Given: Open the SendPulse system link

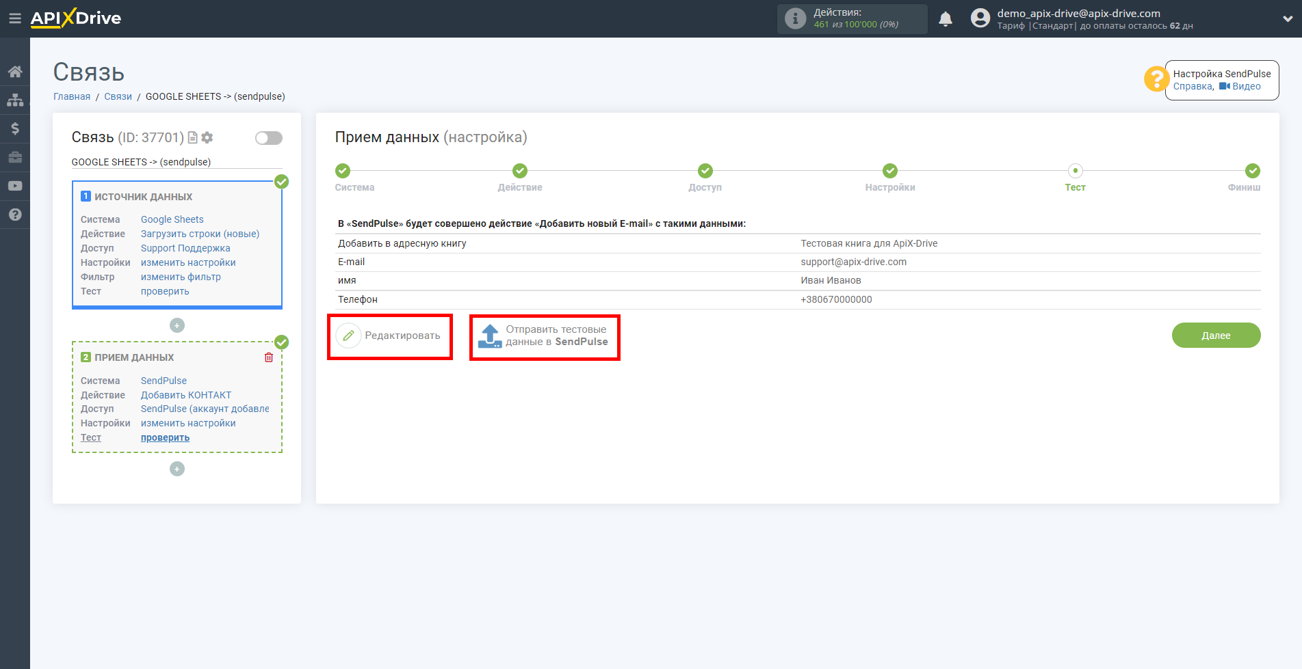Looking at the screenshot, I should click(164, 381).
